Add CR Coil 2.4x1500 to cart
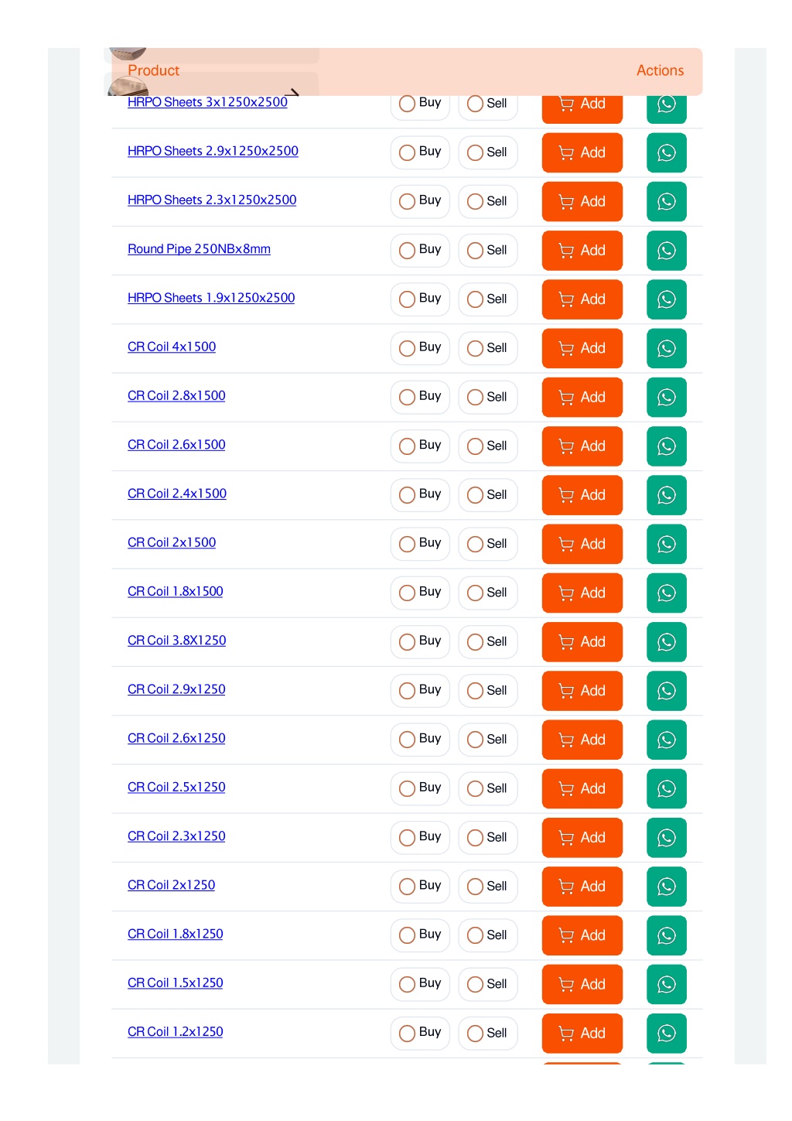This screenshot has height=1121, width=792. 582,495
